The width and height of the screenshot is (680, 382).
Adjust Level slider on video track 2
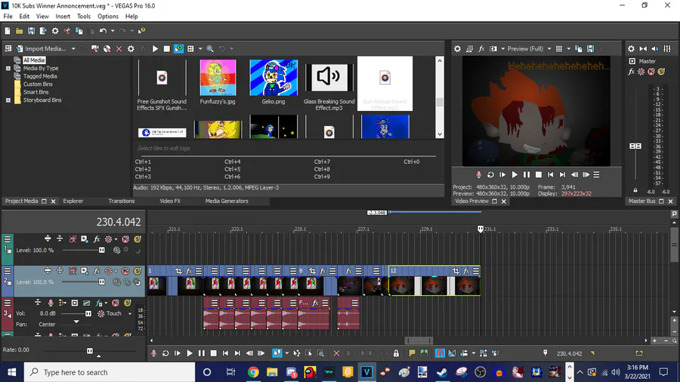101,282
